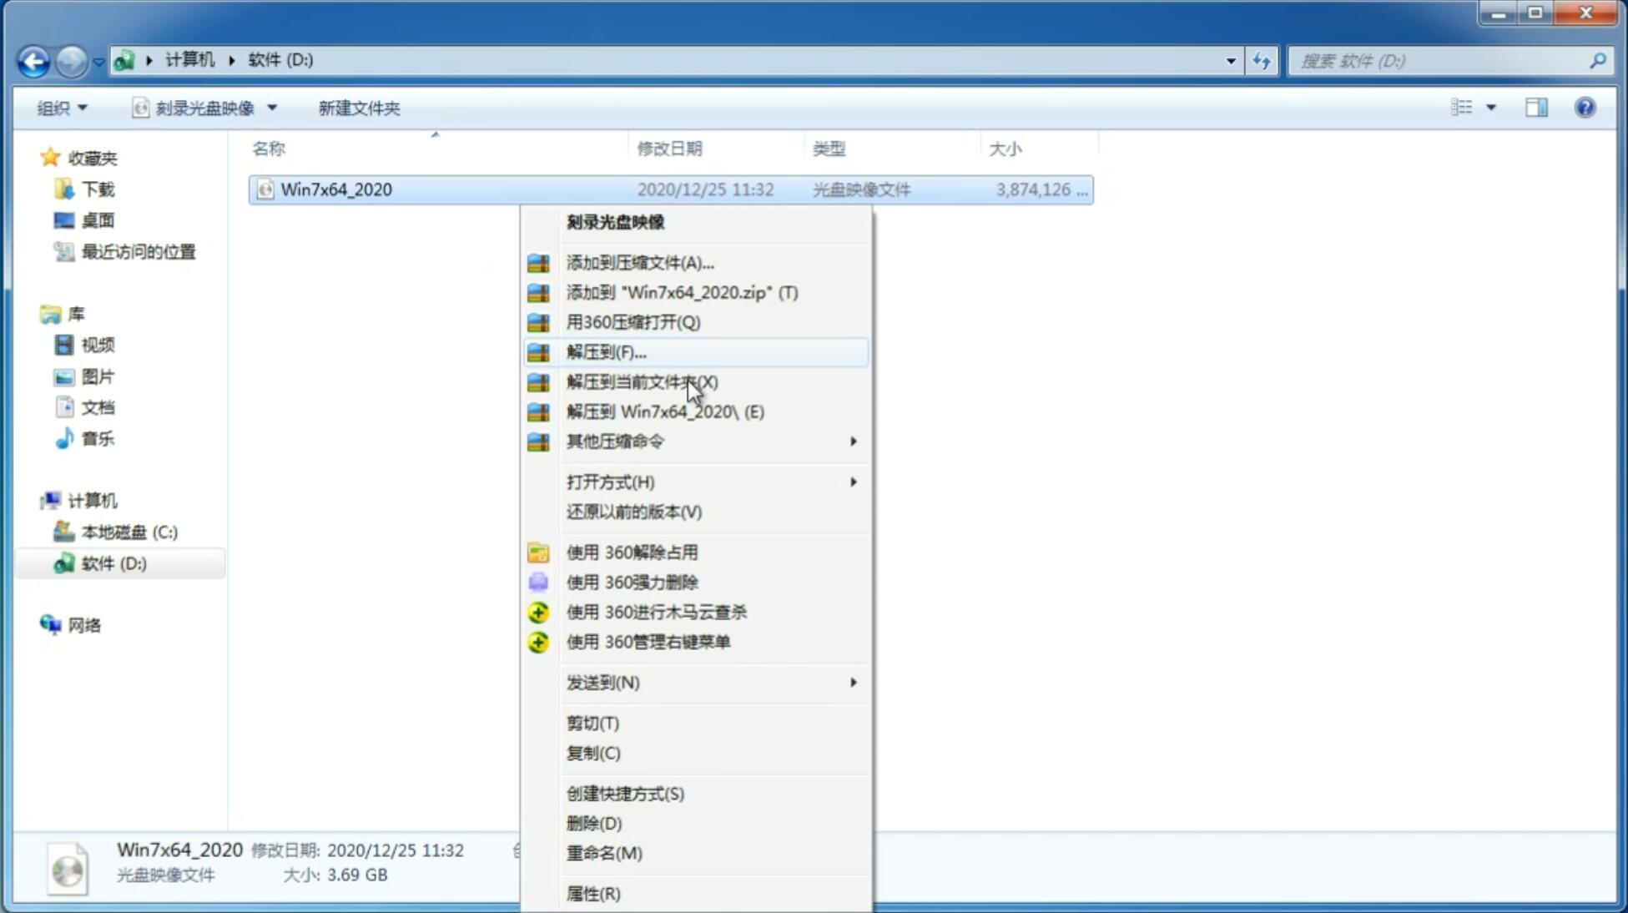Viewport: 1628px width, 913px height.
Task: Click the back navigation arrow icon
Action: point(33,59)
